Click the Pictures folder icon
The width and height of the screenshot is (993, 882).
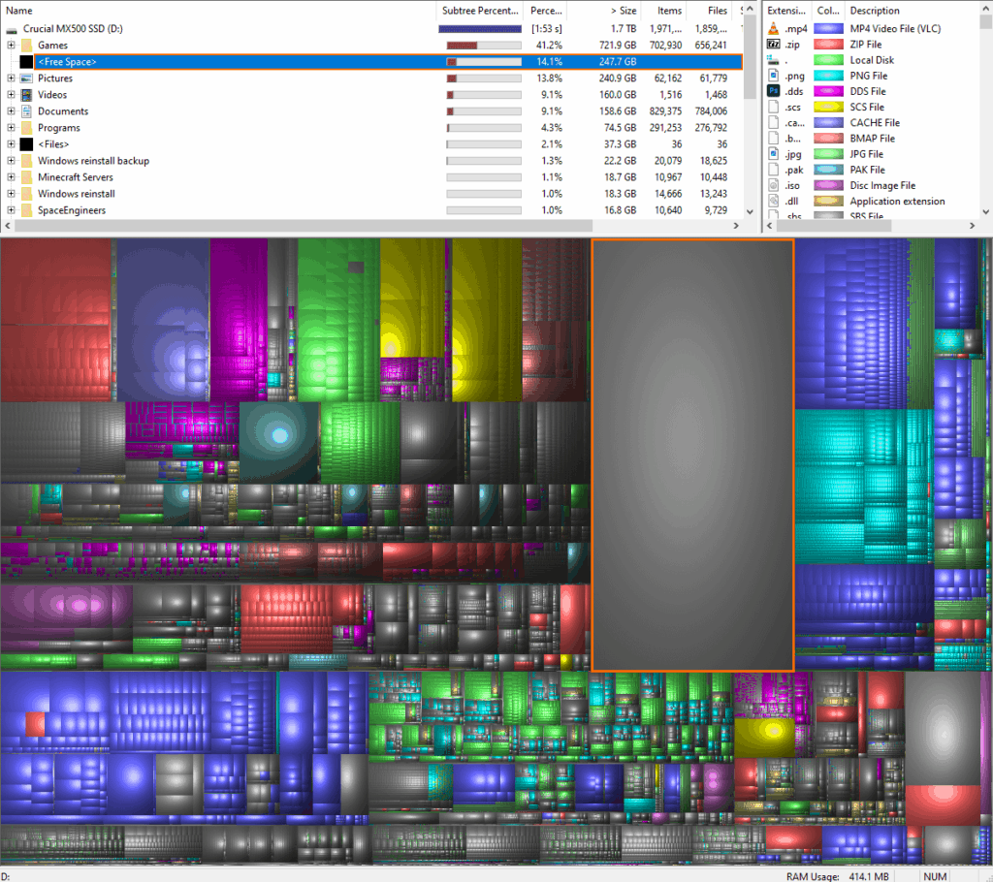(x=26, y=79)
